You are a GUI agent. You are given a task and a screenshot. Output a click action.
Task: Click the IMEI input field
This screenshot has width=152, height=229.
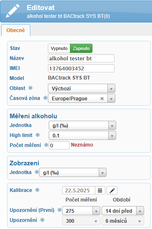(x=81, y=68)
